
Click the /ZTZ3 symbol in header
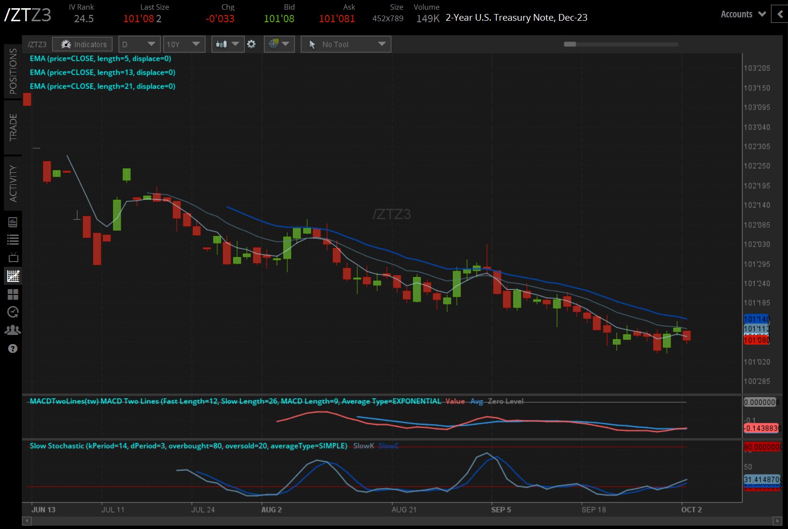(x=28, y=15)
